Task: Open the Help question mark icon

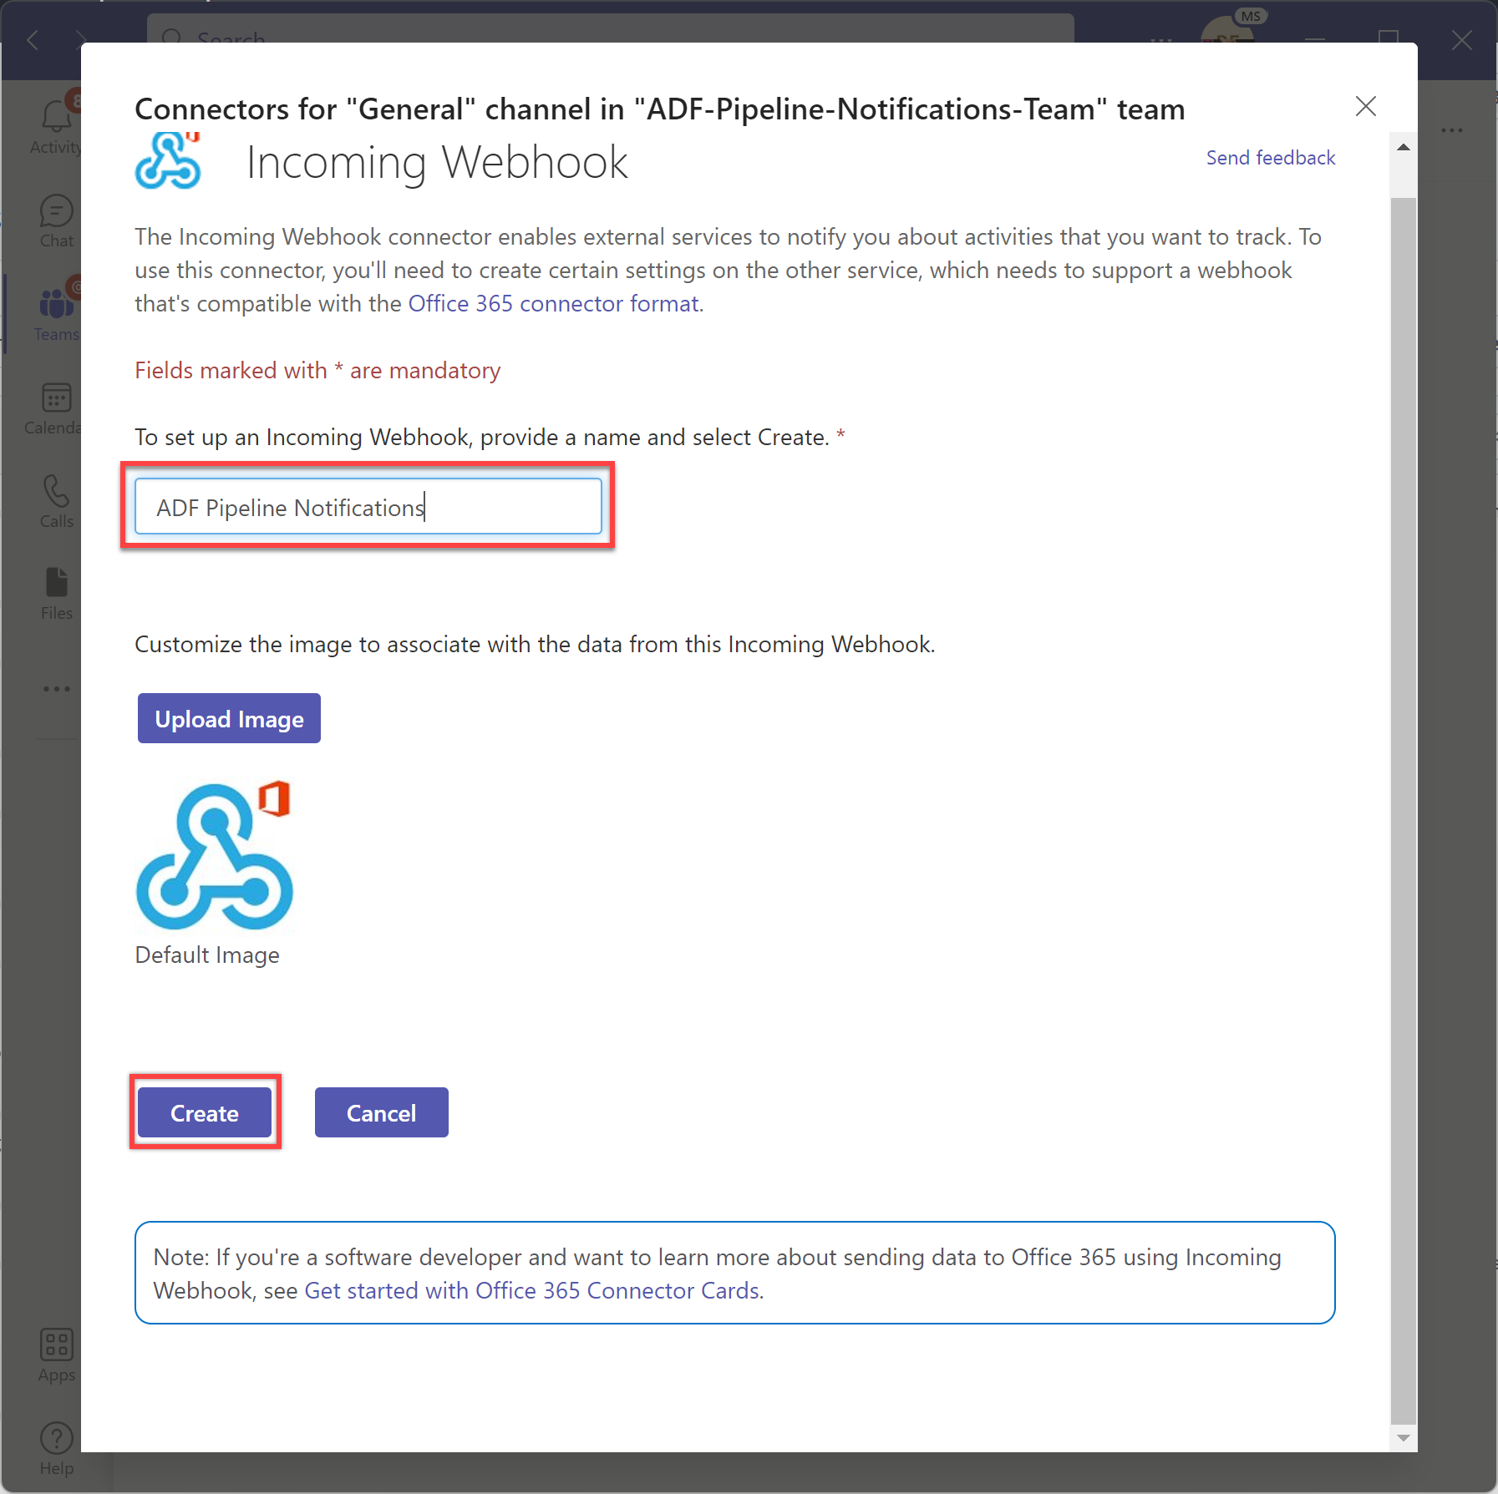Action: [x=56, y=1438]
